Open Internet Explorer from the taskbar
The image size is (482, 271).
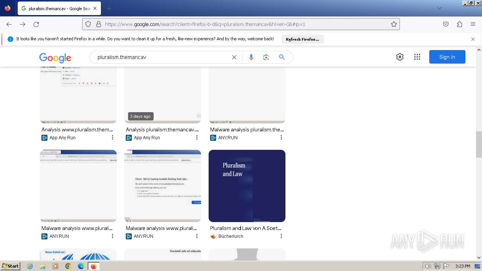(x=30, y=266)
